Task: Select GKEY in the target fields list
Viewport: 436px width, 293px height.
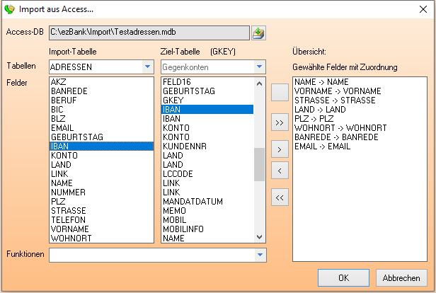Action: 207,100
